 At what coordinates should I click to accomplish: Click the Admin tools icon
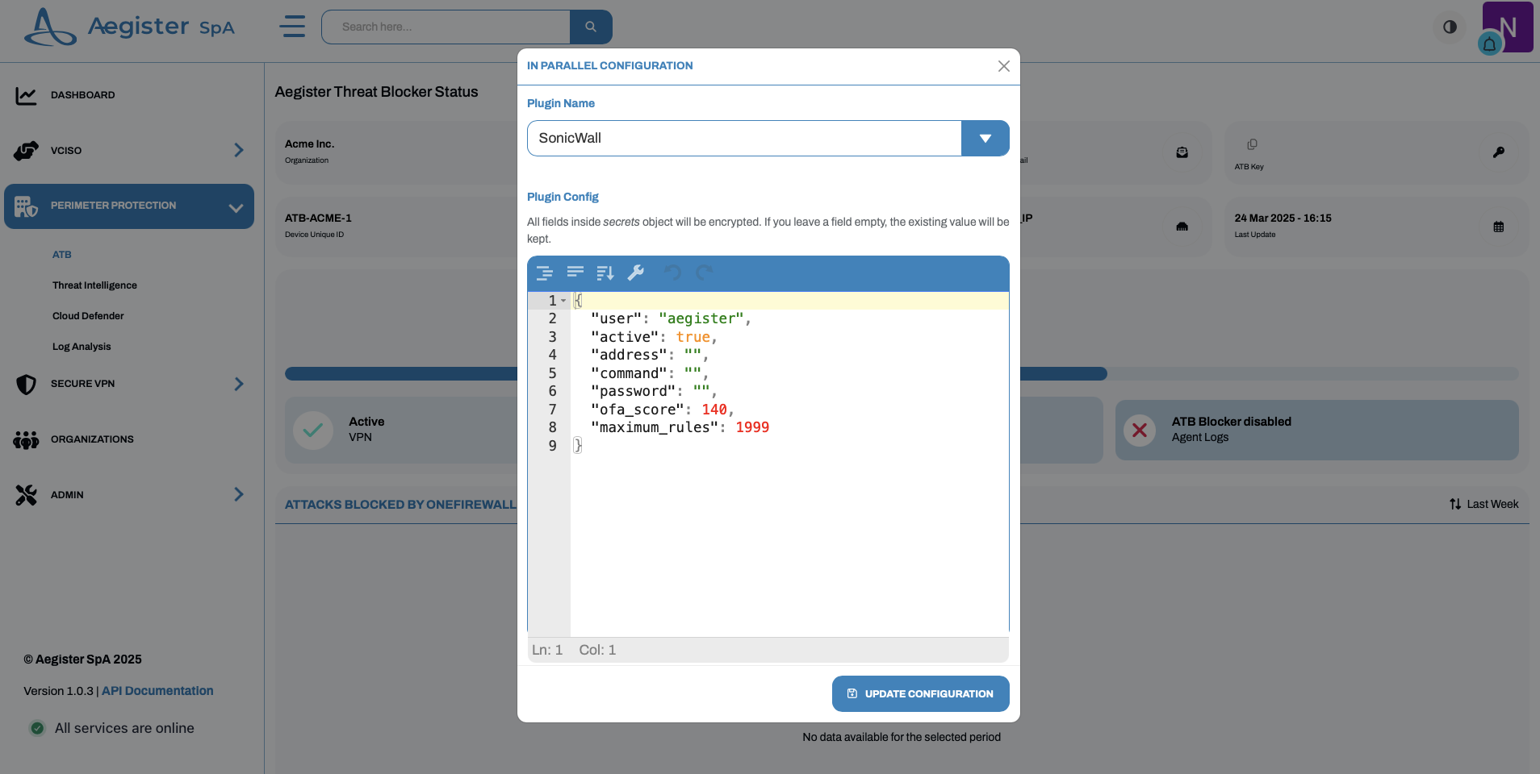coord(26,495)
